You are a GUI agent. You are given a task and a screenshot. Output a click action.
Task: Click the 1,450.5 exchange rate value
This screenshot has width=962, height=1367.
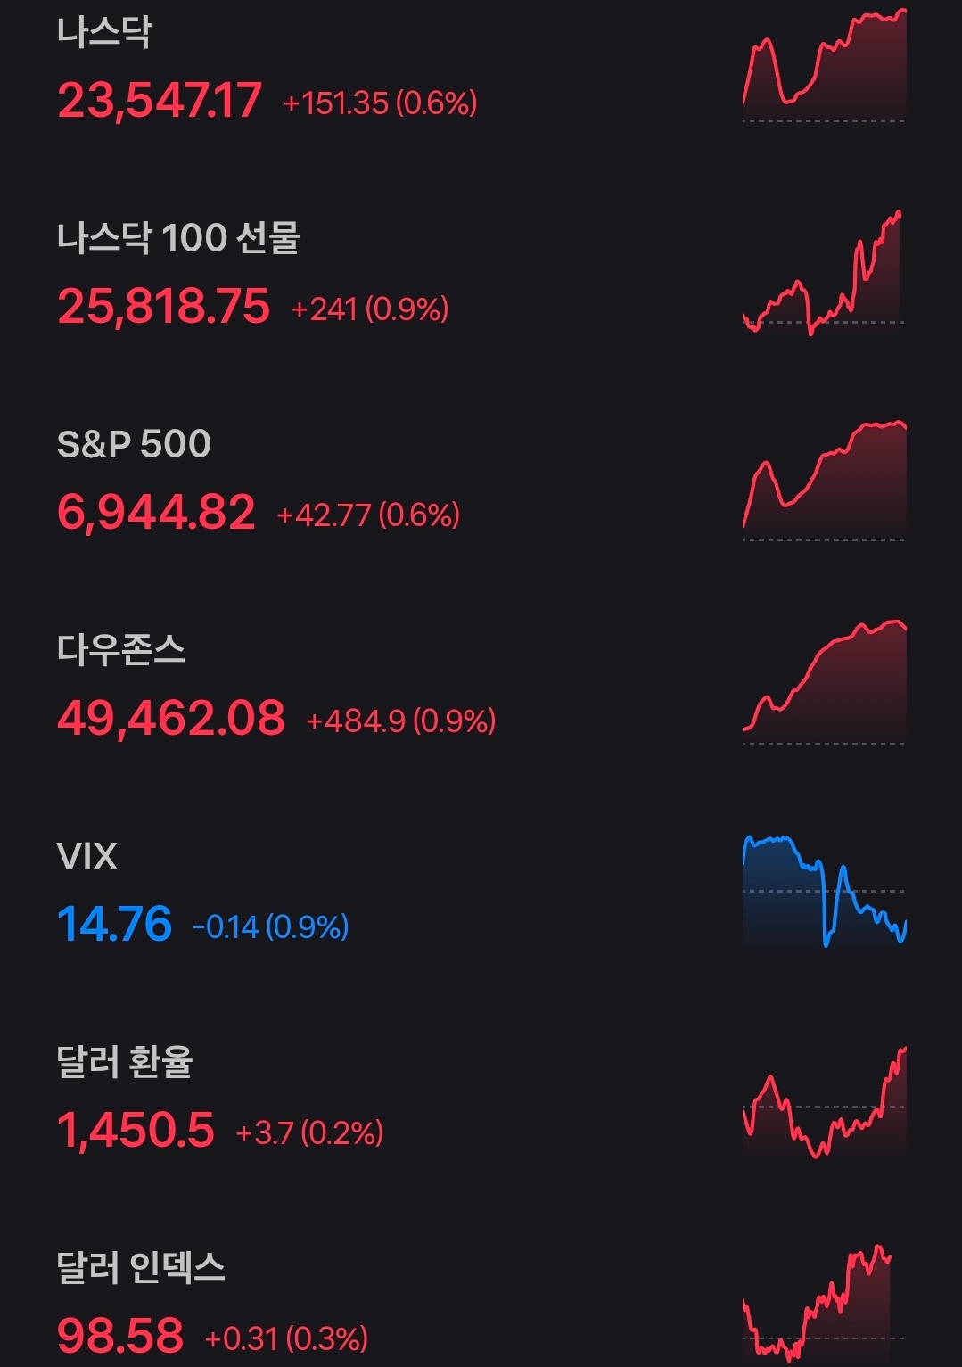(136, 1130)
